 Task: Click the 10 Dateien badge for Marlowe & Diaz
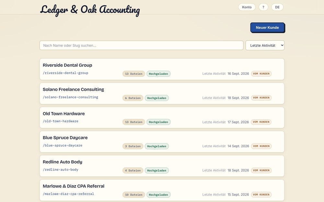pos(134,195)
